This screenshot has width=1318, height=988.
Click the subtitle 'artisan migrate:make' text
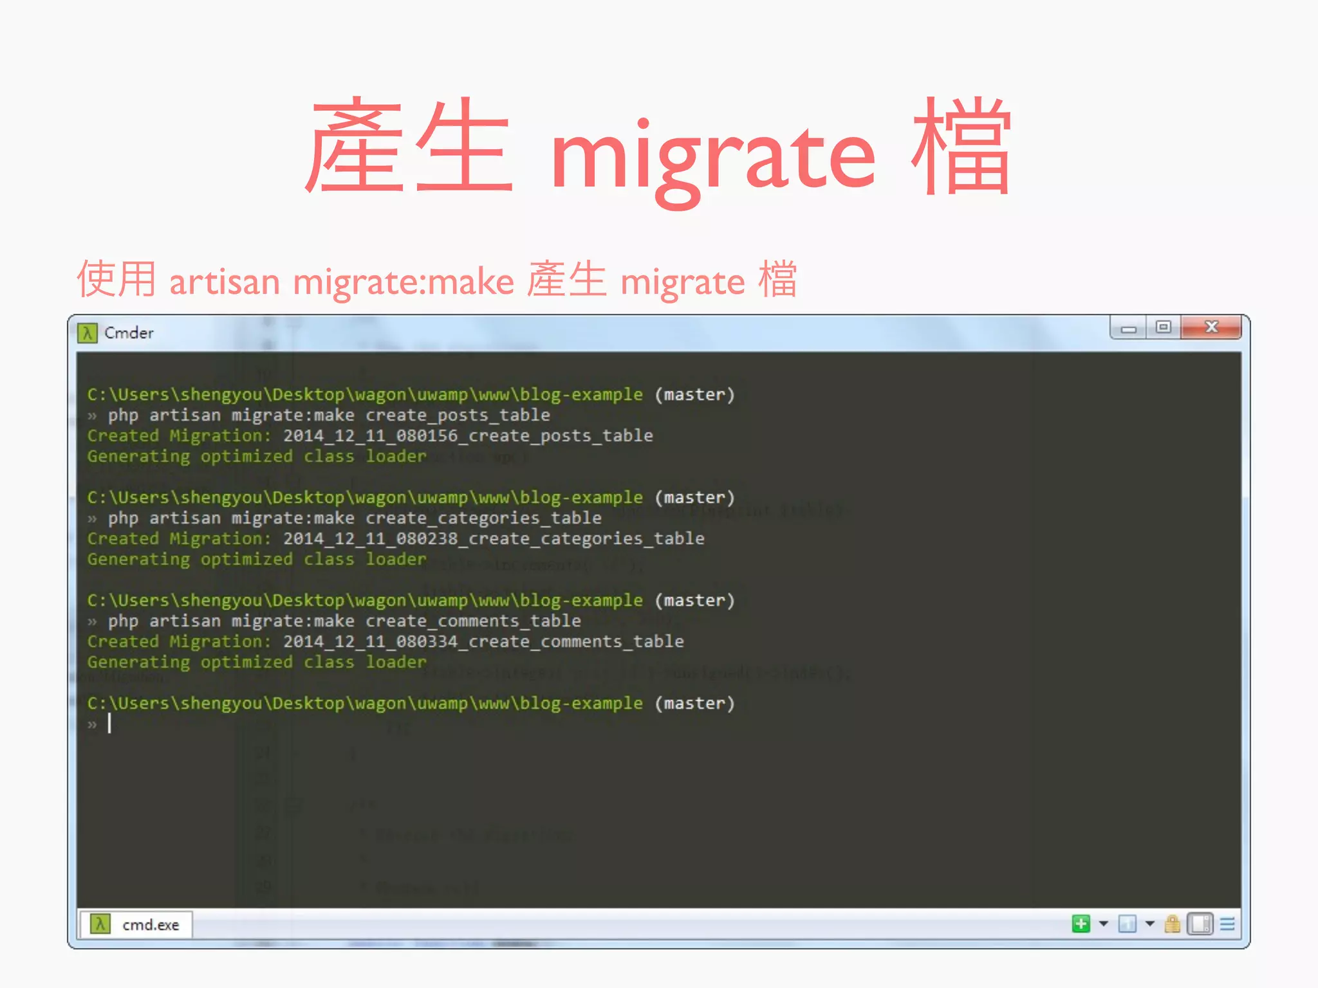[x=342, y=282]
